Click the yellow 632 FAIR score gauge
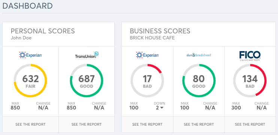278x135 pixels. [x=30, y=81]
